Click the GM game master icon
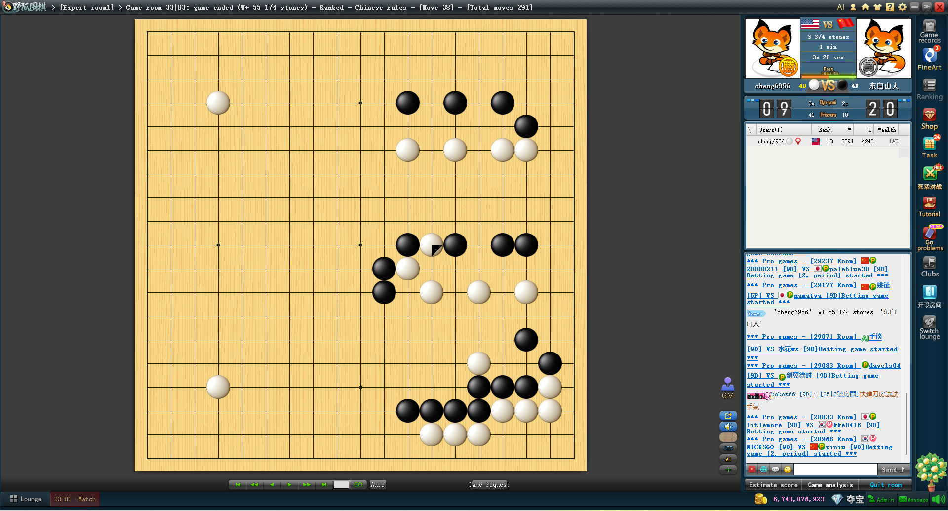The image size is (948, 511). [x=728, y=388]
